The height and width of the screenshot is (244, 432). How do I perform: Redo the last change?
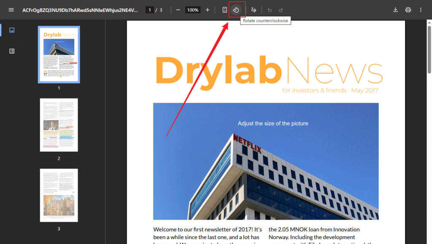281,10
